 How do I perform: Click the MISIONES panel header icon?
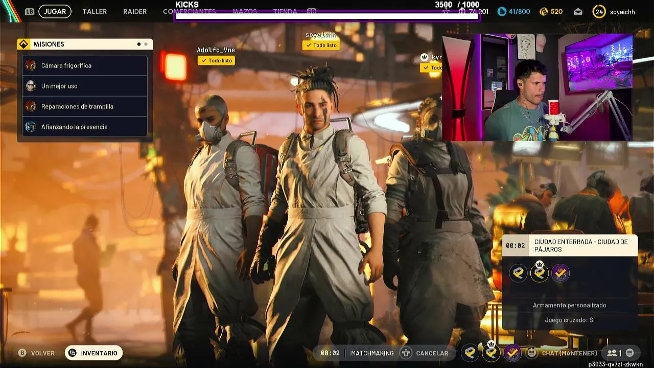[x=23, y=44]
